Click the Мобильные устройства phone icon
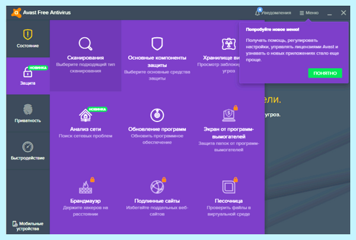The height and width of the screenshot is (240, 356). click(15, 224)
